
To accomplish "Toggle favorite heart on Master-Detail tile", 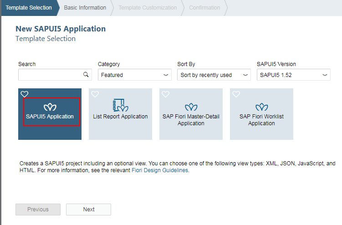I will click(166, 94).
